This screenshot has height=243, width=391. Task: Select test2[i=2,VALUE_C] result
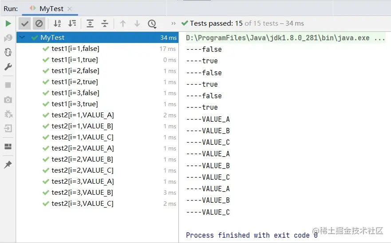click(x=97, y=170)
